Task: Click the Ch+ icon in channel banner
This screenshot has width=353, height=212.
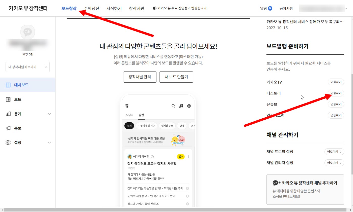Action: (277, 183)
